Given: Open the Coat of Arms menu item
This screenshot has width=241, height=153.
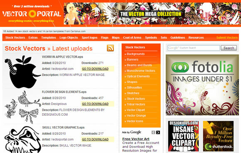Looking at the screenshot, I should pos(132,38).
